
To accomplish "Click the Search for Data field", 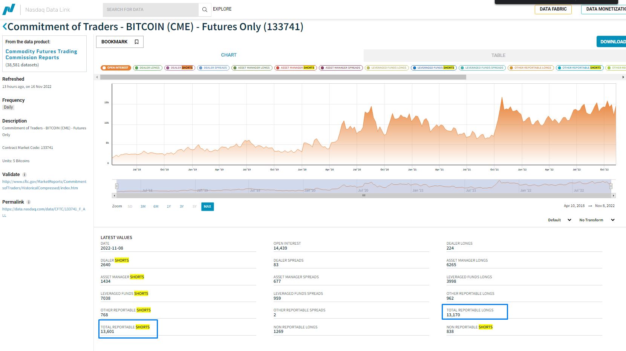I will click(151, 9).
